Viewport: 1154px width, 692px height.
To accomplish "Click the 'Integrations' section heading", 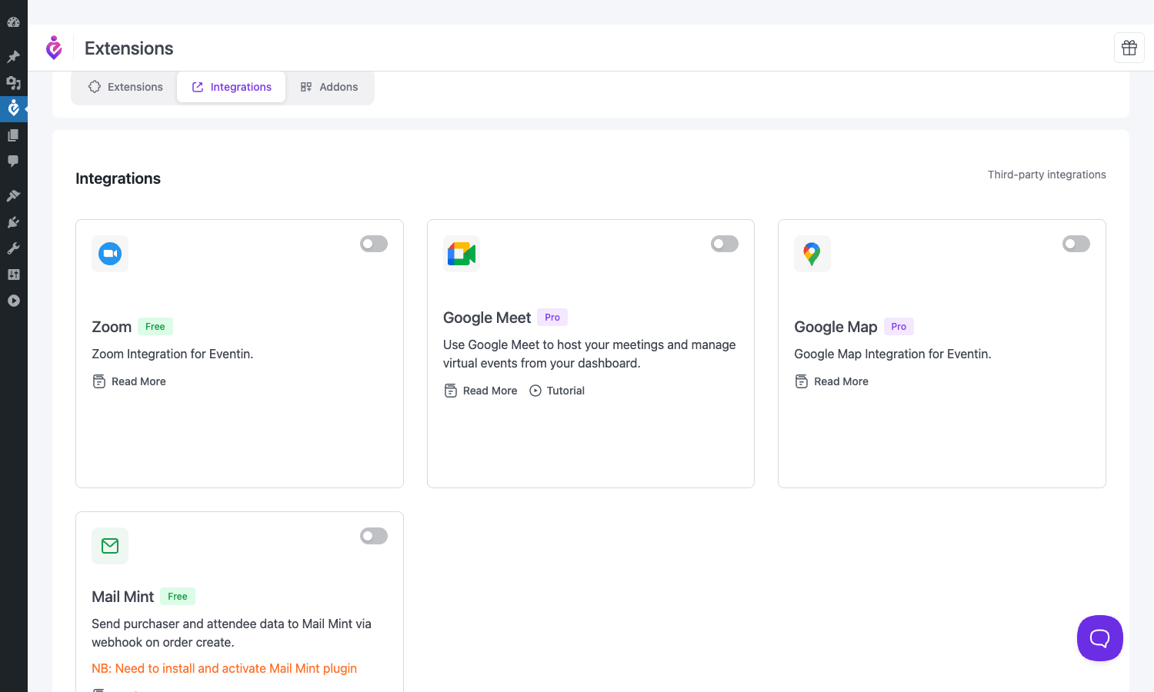I will pyautogui.click(x=118, y=178).
